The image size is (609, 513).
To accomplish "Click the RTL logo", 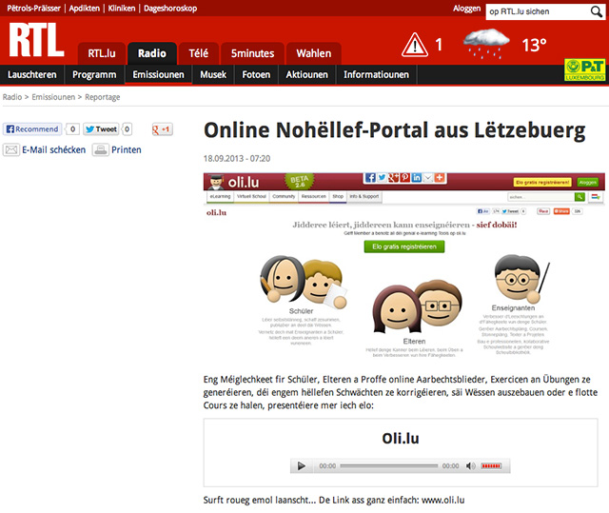I will pos(37,41).
